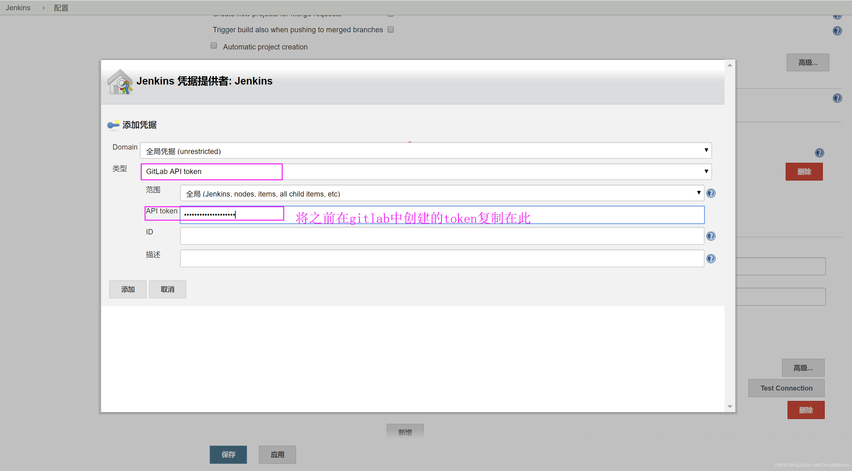The image size is (852, 471).
Task: Click the breadcrumb arrow after Jenkins
Action: click(43, 8)
